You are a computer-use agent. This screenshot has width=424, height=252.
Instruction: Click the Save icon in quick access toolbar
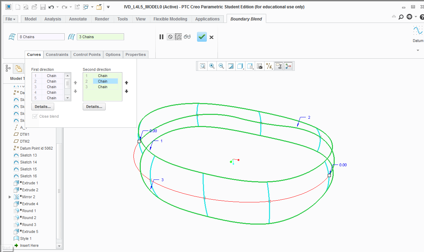coord(43,7)
